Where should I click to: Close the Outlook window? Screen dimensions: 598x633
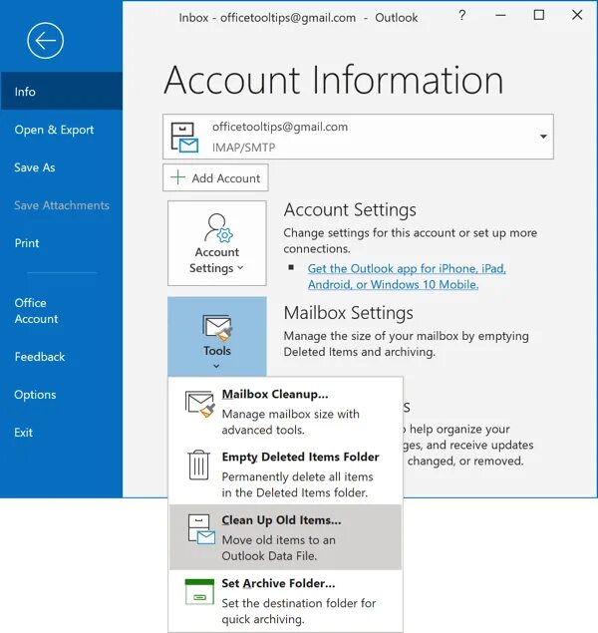577,15
